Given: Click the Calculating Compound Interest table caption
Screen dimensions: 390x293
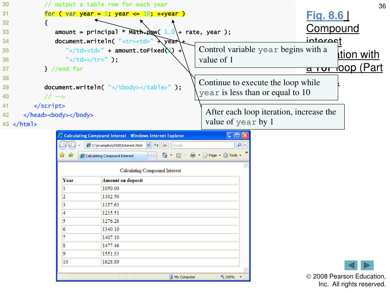Looking at the screenshot, I should pyautogui.click(x=150, y=171).
